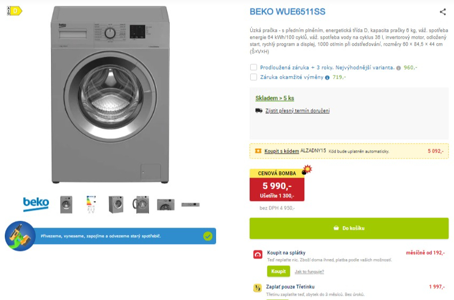Tick the Záruka okamžité výměny checkbox

pos(253,77)
